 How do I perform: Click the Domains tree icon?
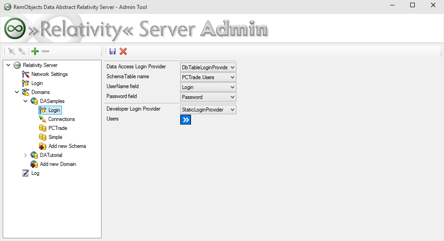[x=26, y=92]
